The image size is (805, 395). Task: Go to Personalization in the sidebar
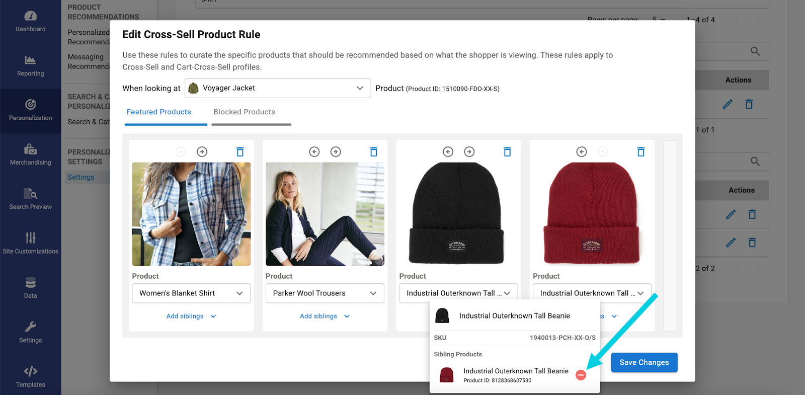[30, 111]
